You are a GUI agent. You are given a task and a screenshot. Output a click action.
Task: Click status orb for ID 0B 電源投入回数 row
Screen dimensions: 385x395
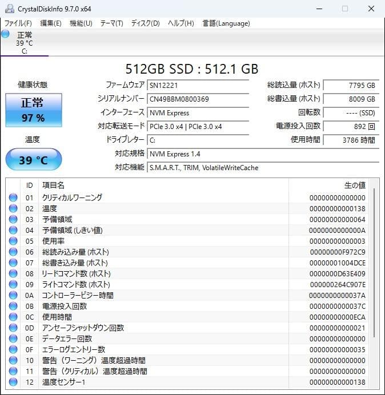(x=13, y=306)
